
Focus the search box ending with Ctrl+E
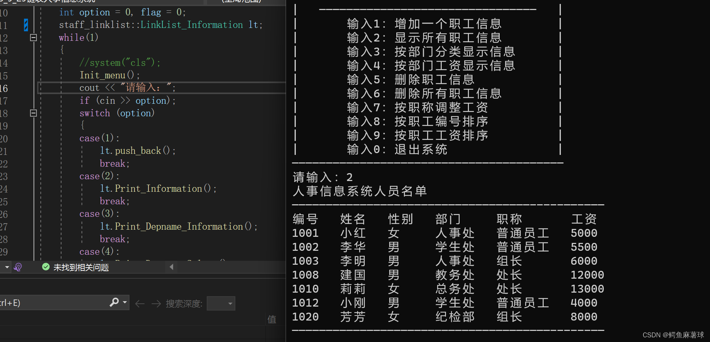tap(54, 303)
